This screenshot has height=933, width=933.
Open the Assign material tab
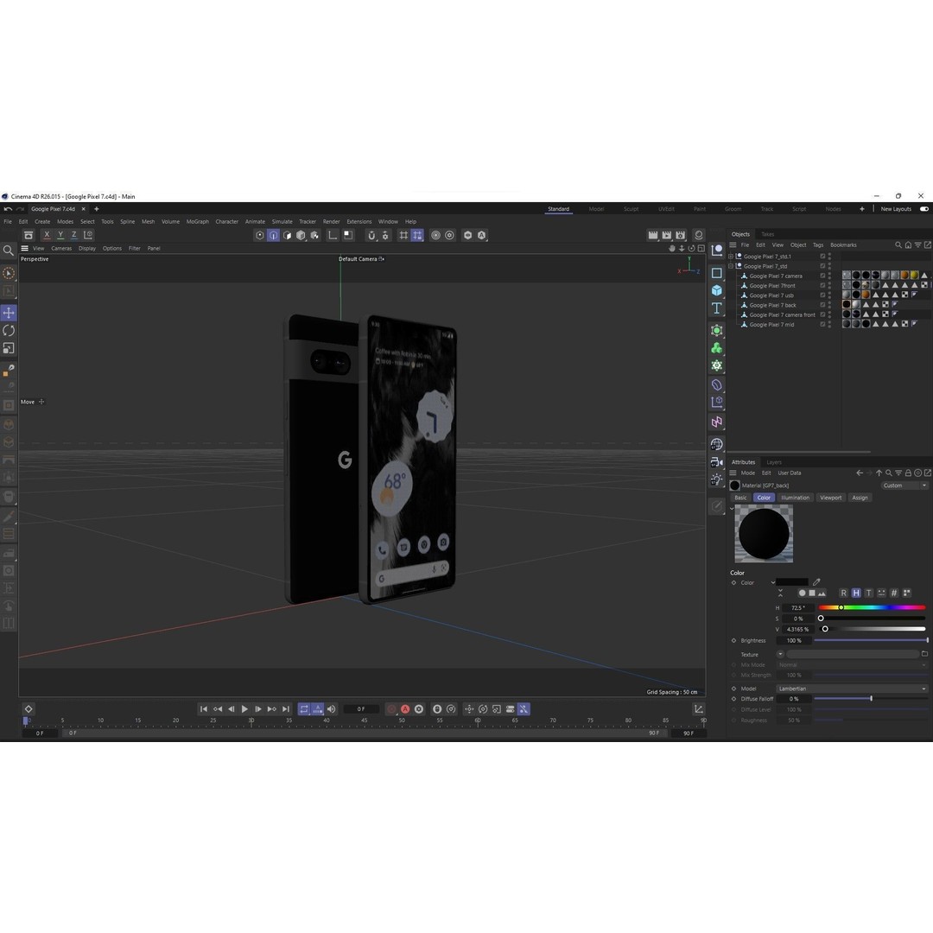[x=860, y=498]
